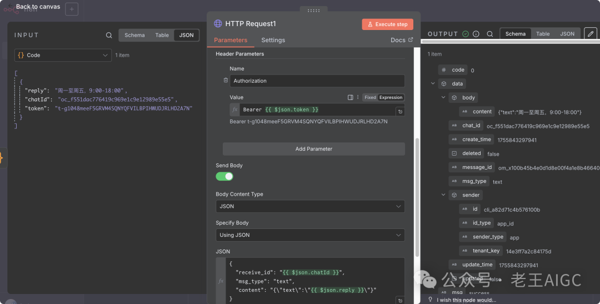Click the chat_id field pill in OUTPUT
Screen dimensions: 600x304
(466, 126)
